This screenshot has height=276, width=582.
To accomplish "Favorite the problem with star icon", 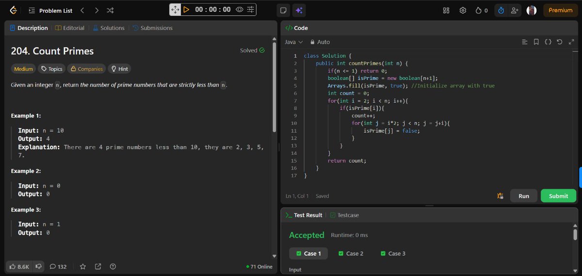I will 83,267.
